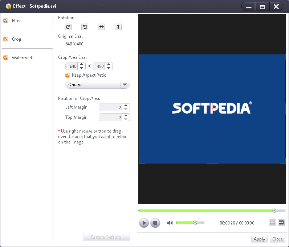Image resolution: width=289 pixels, height=247 pixels.
Task: Increase crop width with up arrow
Action: tap(81, 64)
